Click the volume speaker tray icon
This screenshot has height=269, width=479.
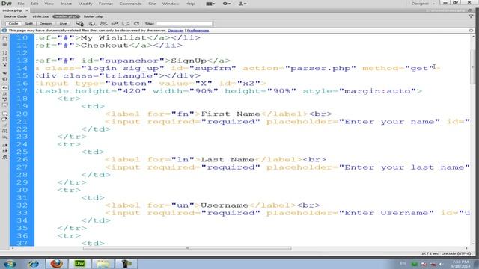(441, 264)
